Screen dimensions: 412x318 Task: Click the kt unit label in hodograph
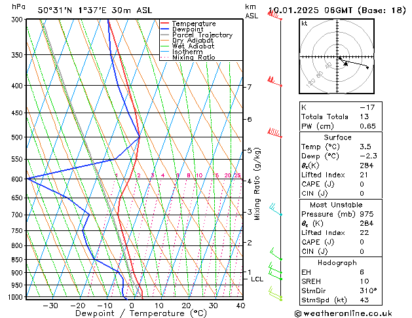click(305, 24)
